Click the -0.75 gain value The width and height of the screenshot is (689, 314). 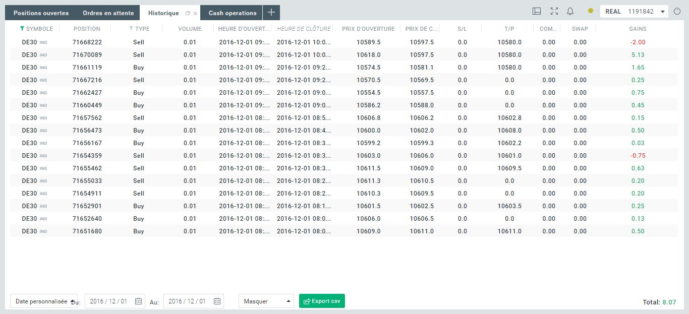(x=638, y=156)
